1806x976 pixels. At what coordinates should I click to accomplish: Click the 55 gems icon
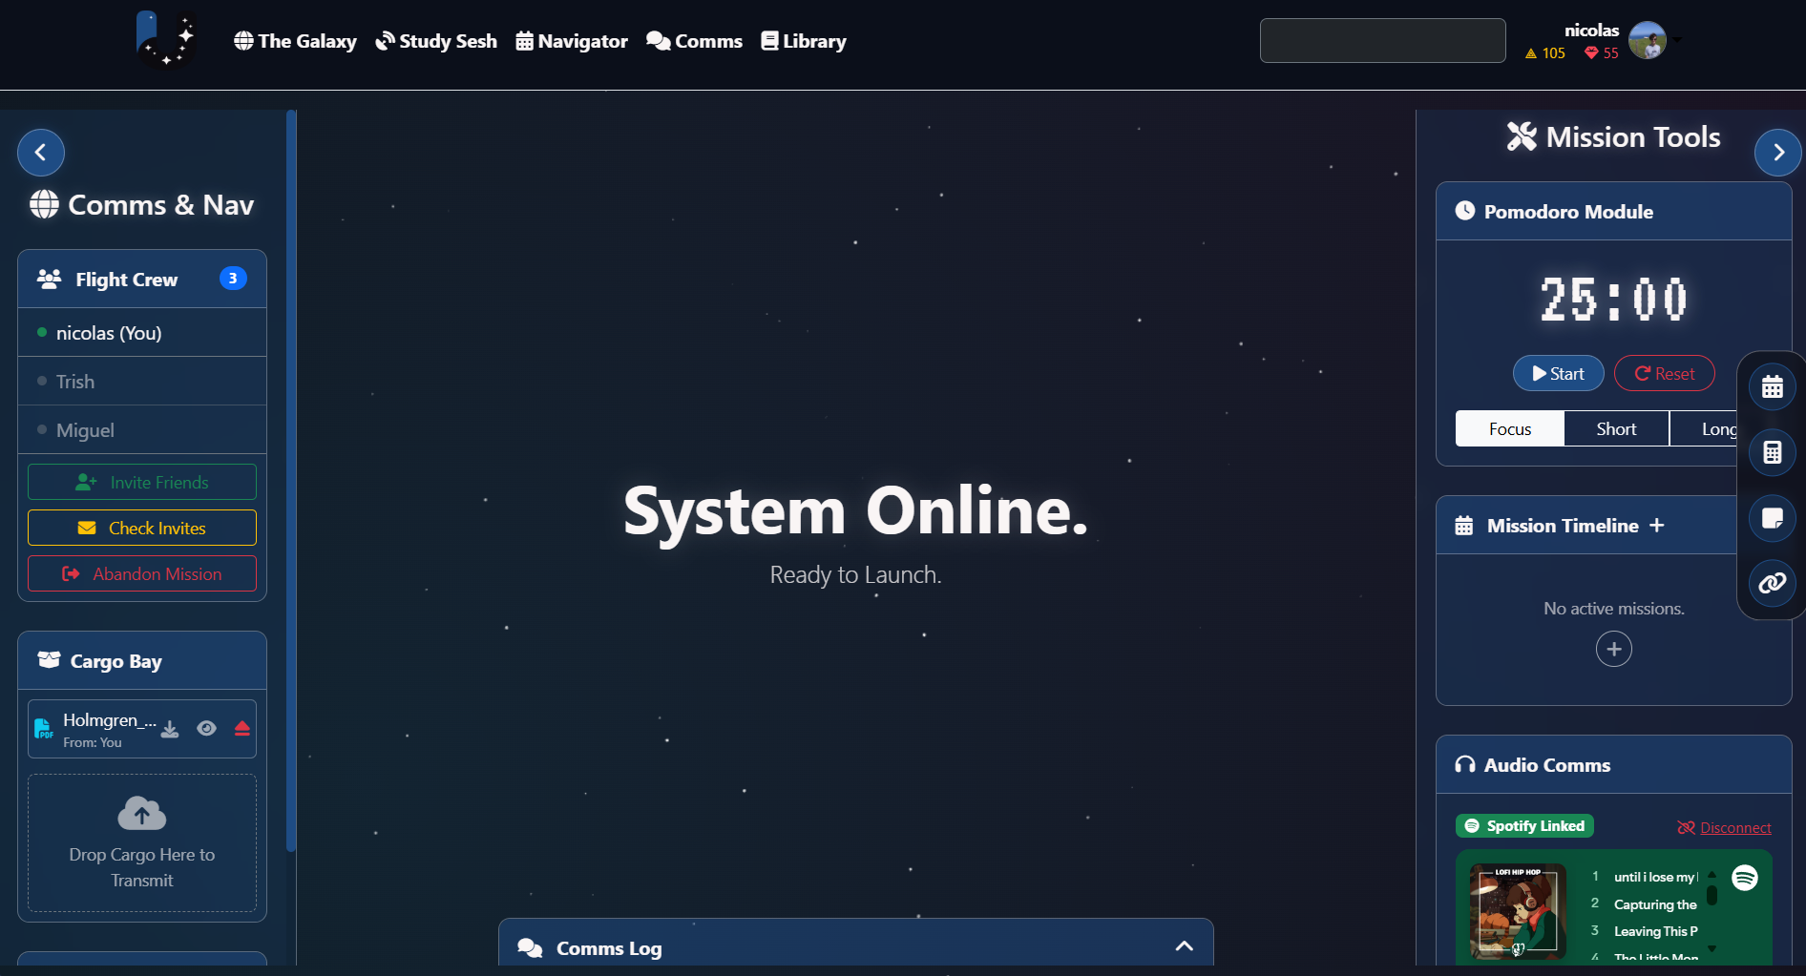coord(1591,53)
